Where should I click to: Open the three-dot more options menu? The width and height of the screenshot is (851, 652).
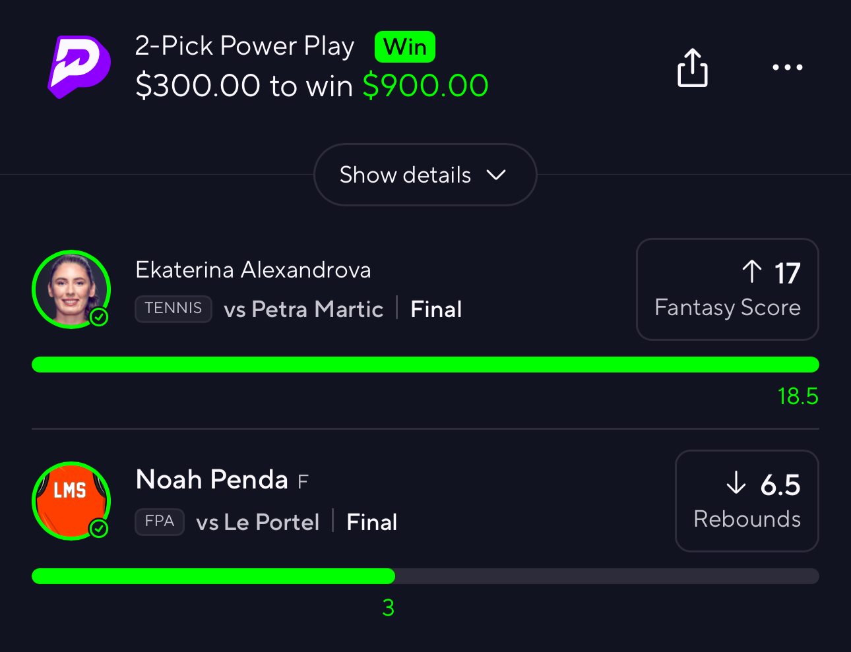pos(788,67)
